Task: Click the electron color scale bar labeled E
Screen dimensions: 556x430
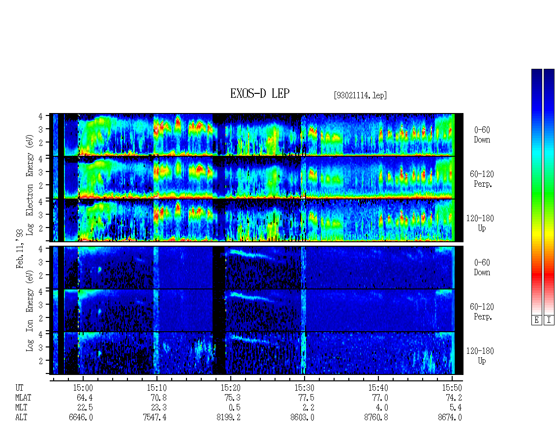Action: coord(536,192)
